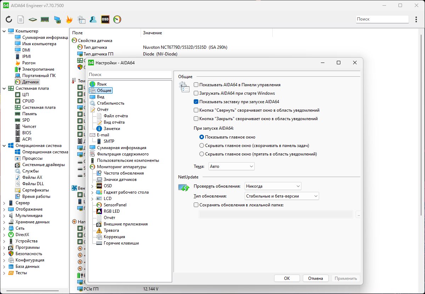Toggle Кнопка "Закрыть" tray checkbox
This screenshot has width=425, height=294.
coord(196,119)
